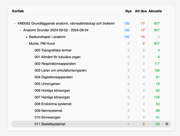Click the Aktuella column header

(155, 11)
